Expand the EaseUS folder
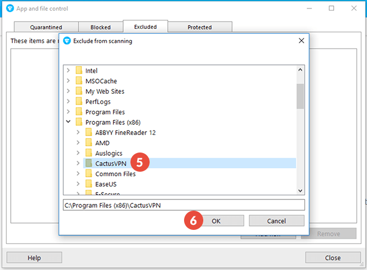Viewport: 367px width, 270px height. click(78, 184)
